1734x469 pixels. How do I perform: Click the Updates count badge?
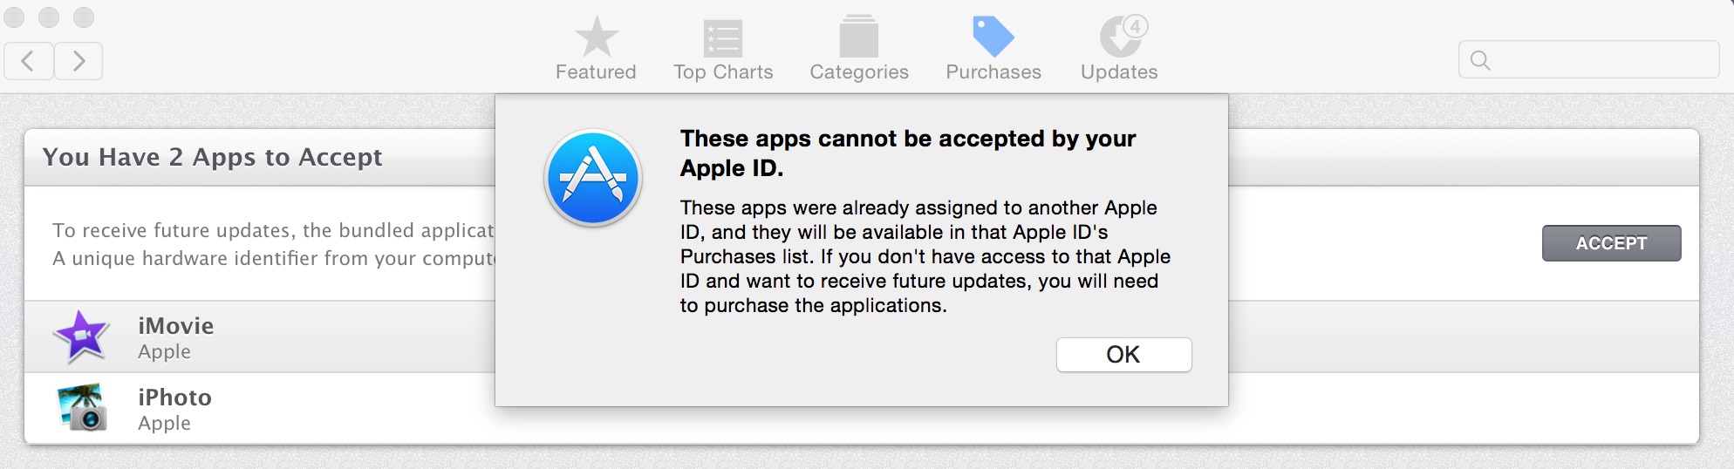click(1135, 26)
